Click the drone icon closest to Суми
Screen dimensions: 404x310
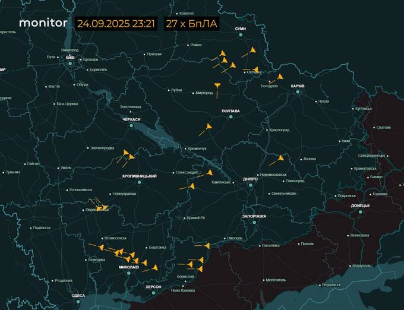pyautogui.click(x=252, y=51)
